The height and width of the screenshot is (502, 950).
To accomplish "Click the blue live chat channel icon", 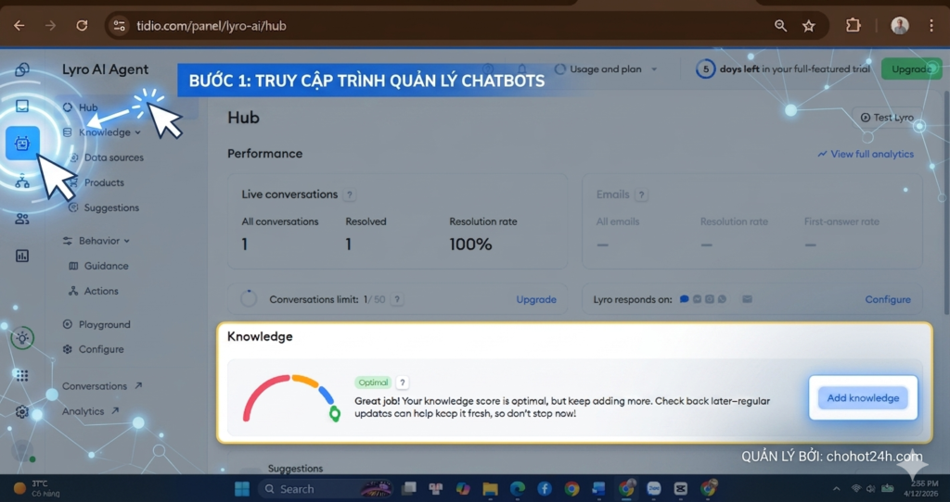I will click(684, 299).
